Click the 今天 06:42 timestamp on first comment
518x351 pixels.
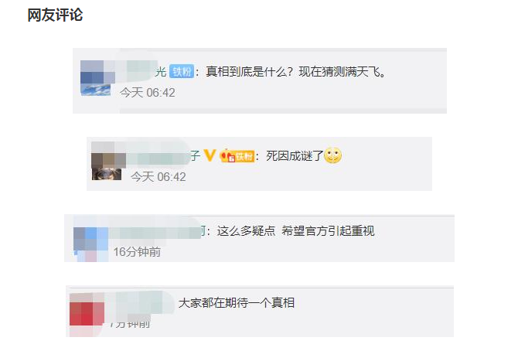148,93
